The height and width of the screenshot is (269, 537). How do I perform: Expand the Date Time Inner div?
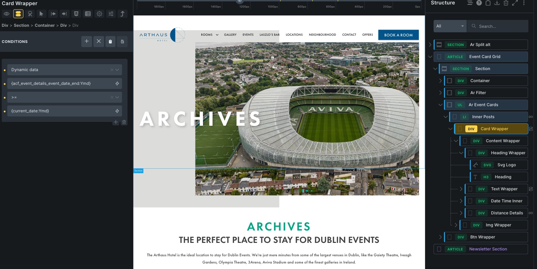[x=461, y=201]
